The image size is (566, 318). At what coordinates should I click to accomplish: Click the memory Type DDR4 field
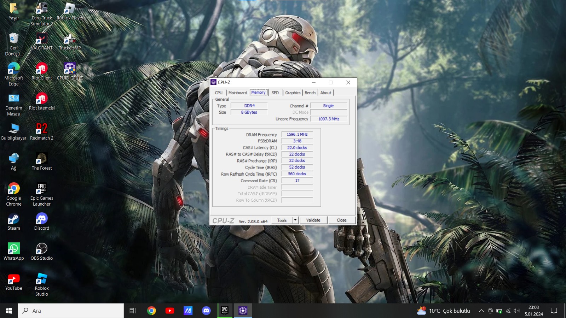249,106
